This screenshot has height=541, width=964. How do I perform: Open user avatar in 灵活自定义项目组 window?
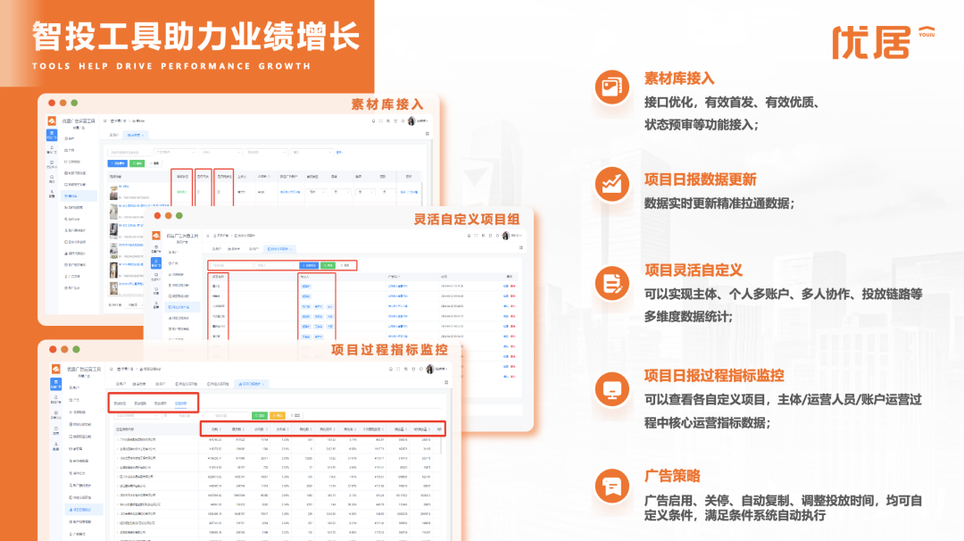(505, 236)
